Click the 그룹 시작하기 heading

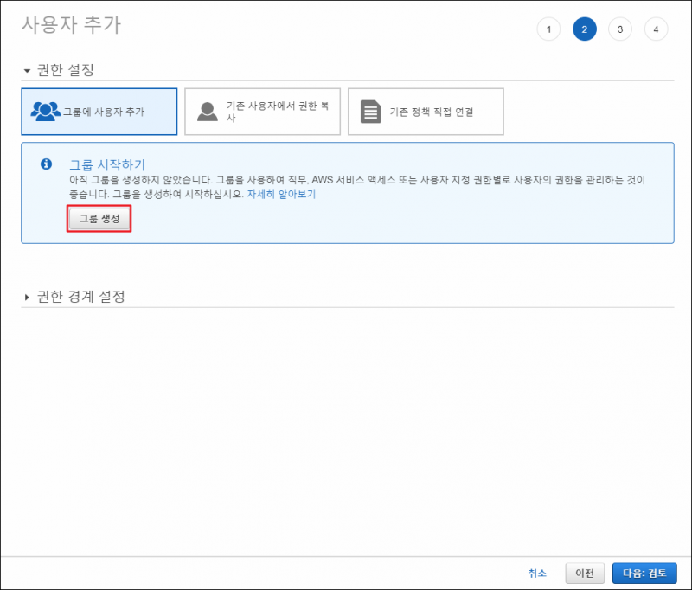[x=107, y=164]
